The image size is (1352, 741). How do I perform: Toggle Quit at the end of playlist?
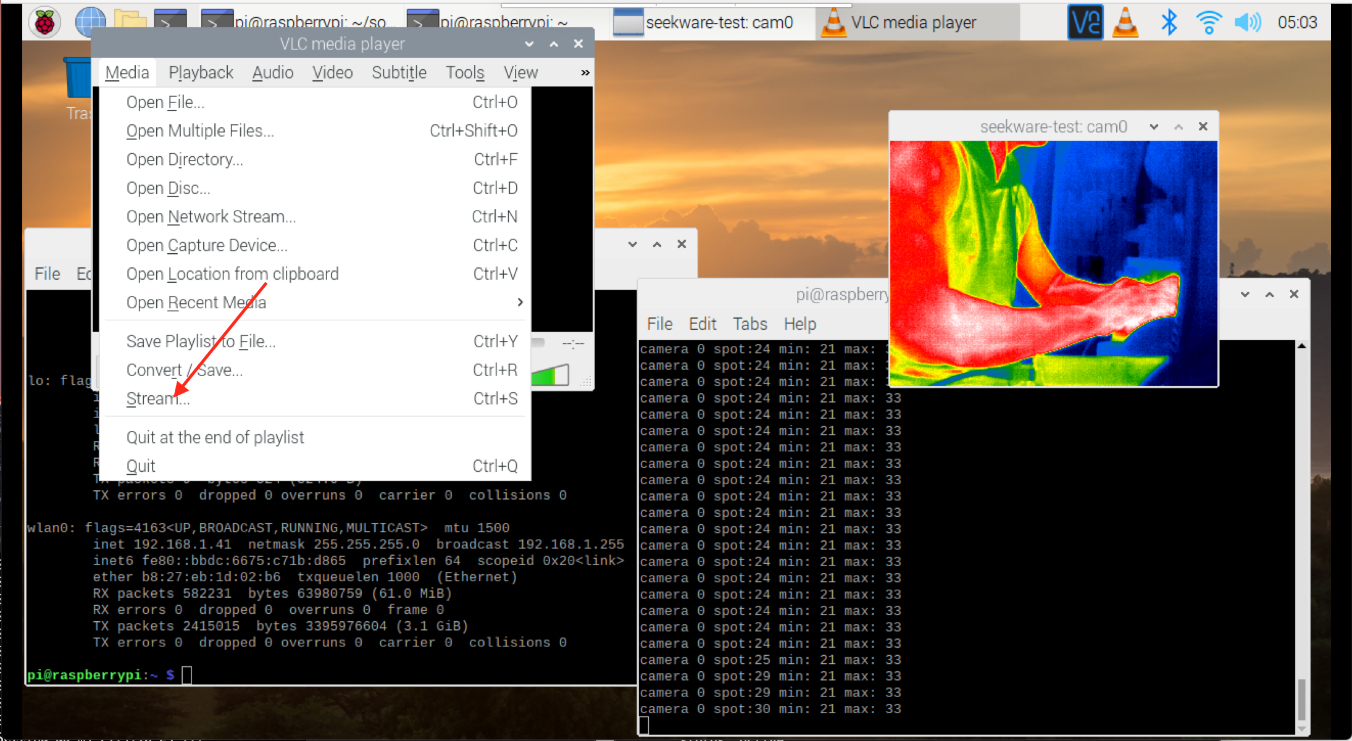(x=315, y=437)
